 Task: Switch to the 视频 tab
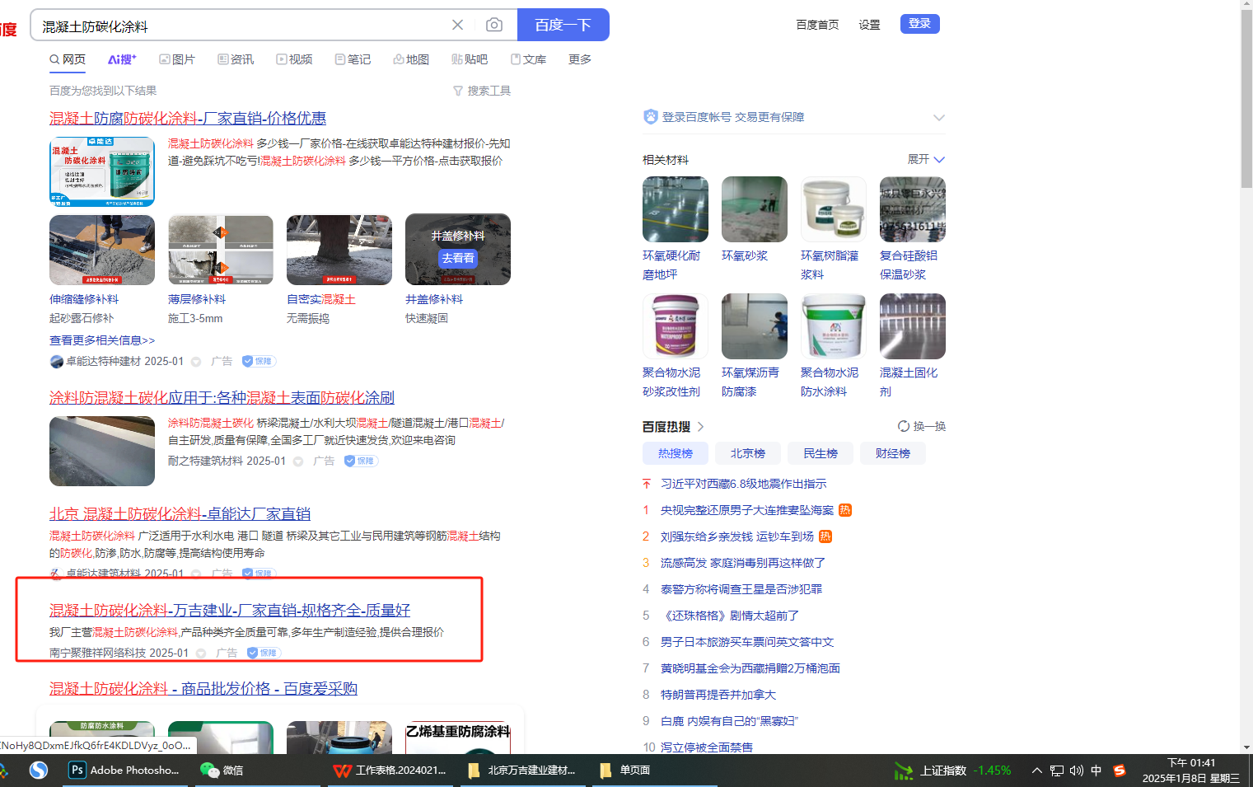click(x=294, y=59)
